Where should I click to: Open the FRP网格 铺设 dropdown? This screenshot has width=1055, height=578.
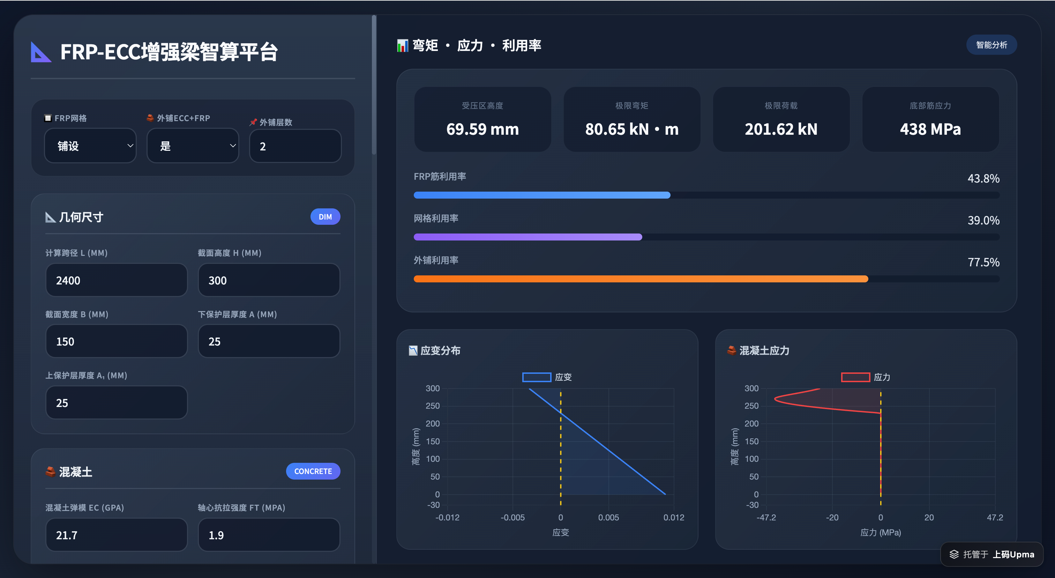click(x=90, y=146)
